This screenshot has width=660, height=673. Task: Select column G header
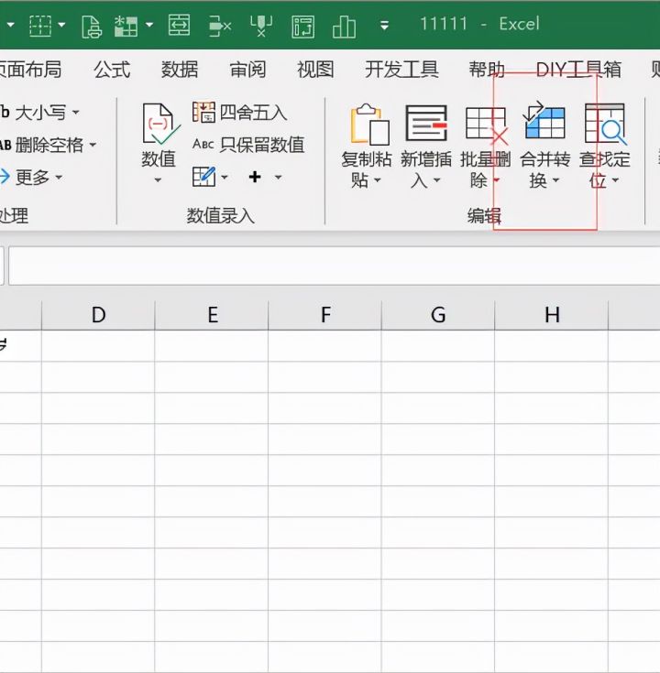click(438, 315)
